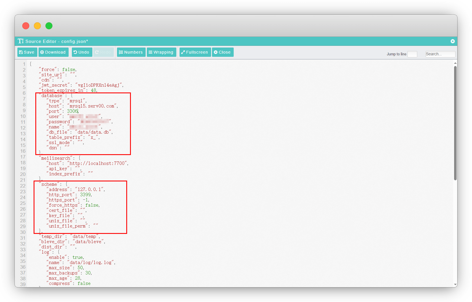The width and height of the screenshot is (472, 302).
Task: Click the Search box
Action: (440, 54)
